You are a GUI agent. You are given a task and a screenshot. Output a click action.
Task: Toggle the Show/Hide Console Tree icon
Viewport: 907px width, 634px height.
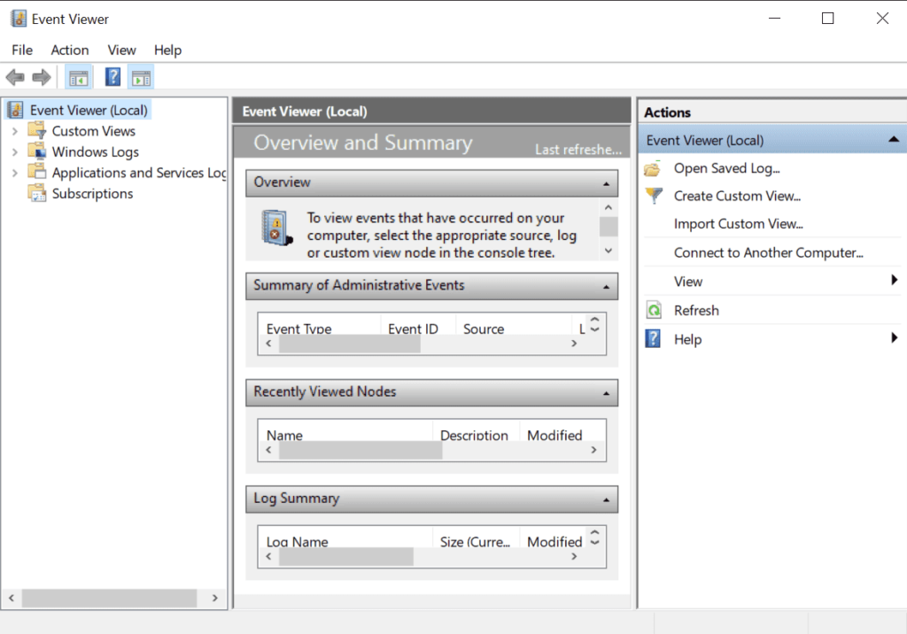point(78,77)
